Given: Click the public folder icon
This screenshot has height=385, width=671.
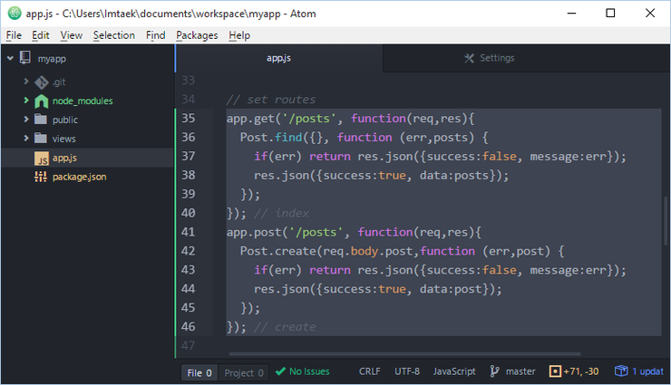Looking at the screenshot, I should tap(41, 119).
